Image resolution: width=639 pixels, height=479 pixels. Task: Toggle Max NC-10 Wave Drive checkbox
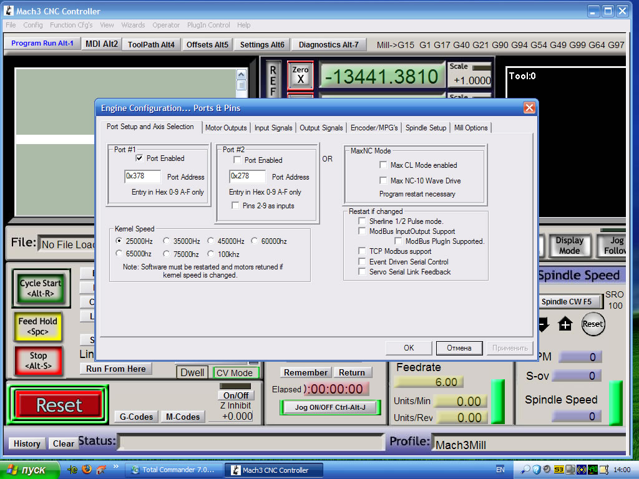(383, 180)
